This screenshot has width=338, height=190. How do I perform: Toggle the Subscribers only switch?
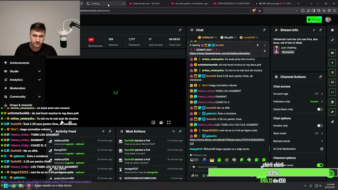click(x=320, y=109)
